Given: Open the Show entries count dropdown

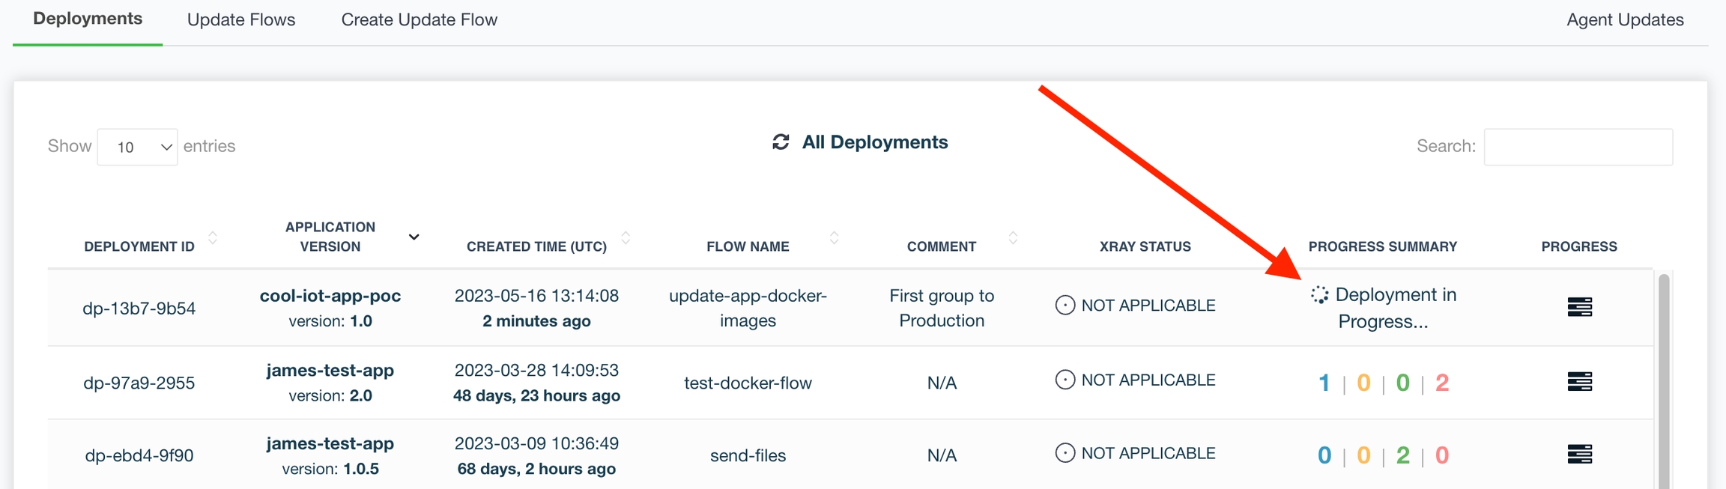Looking at the screenshot, I should pos(137,147).
